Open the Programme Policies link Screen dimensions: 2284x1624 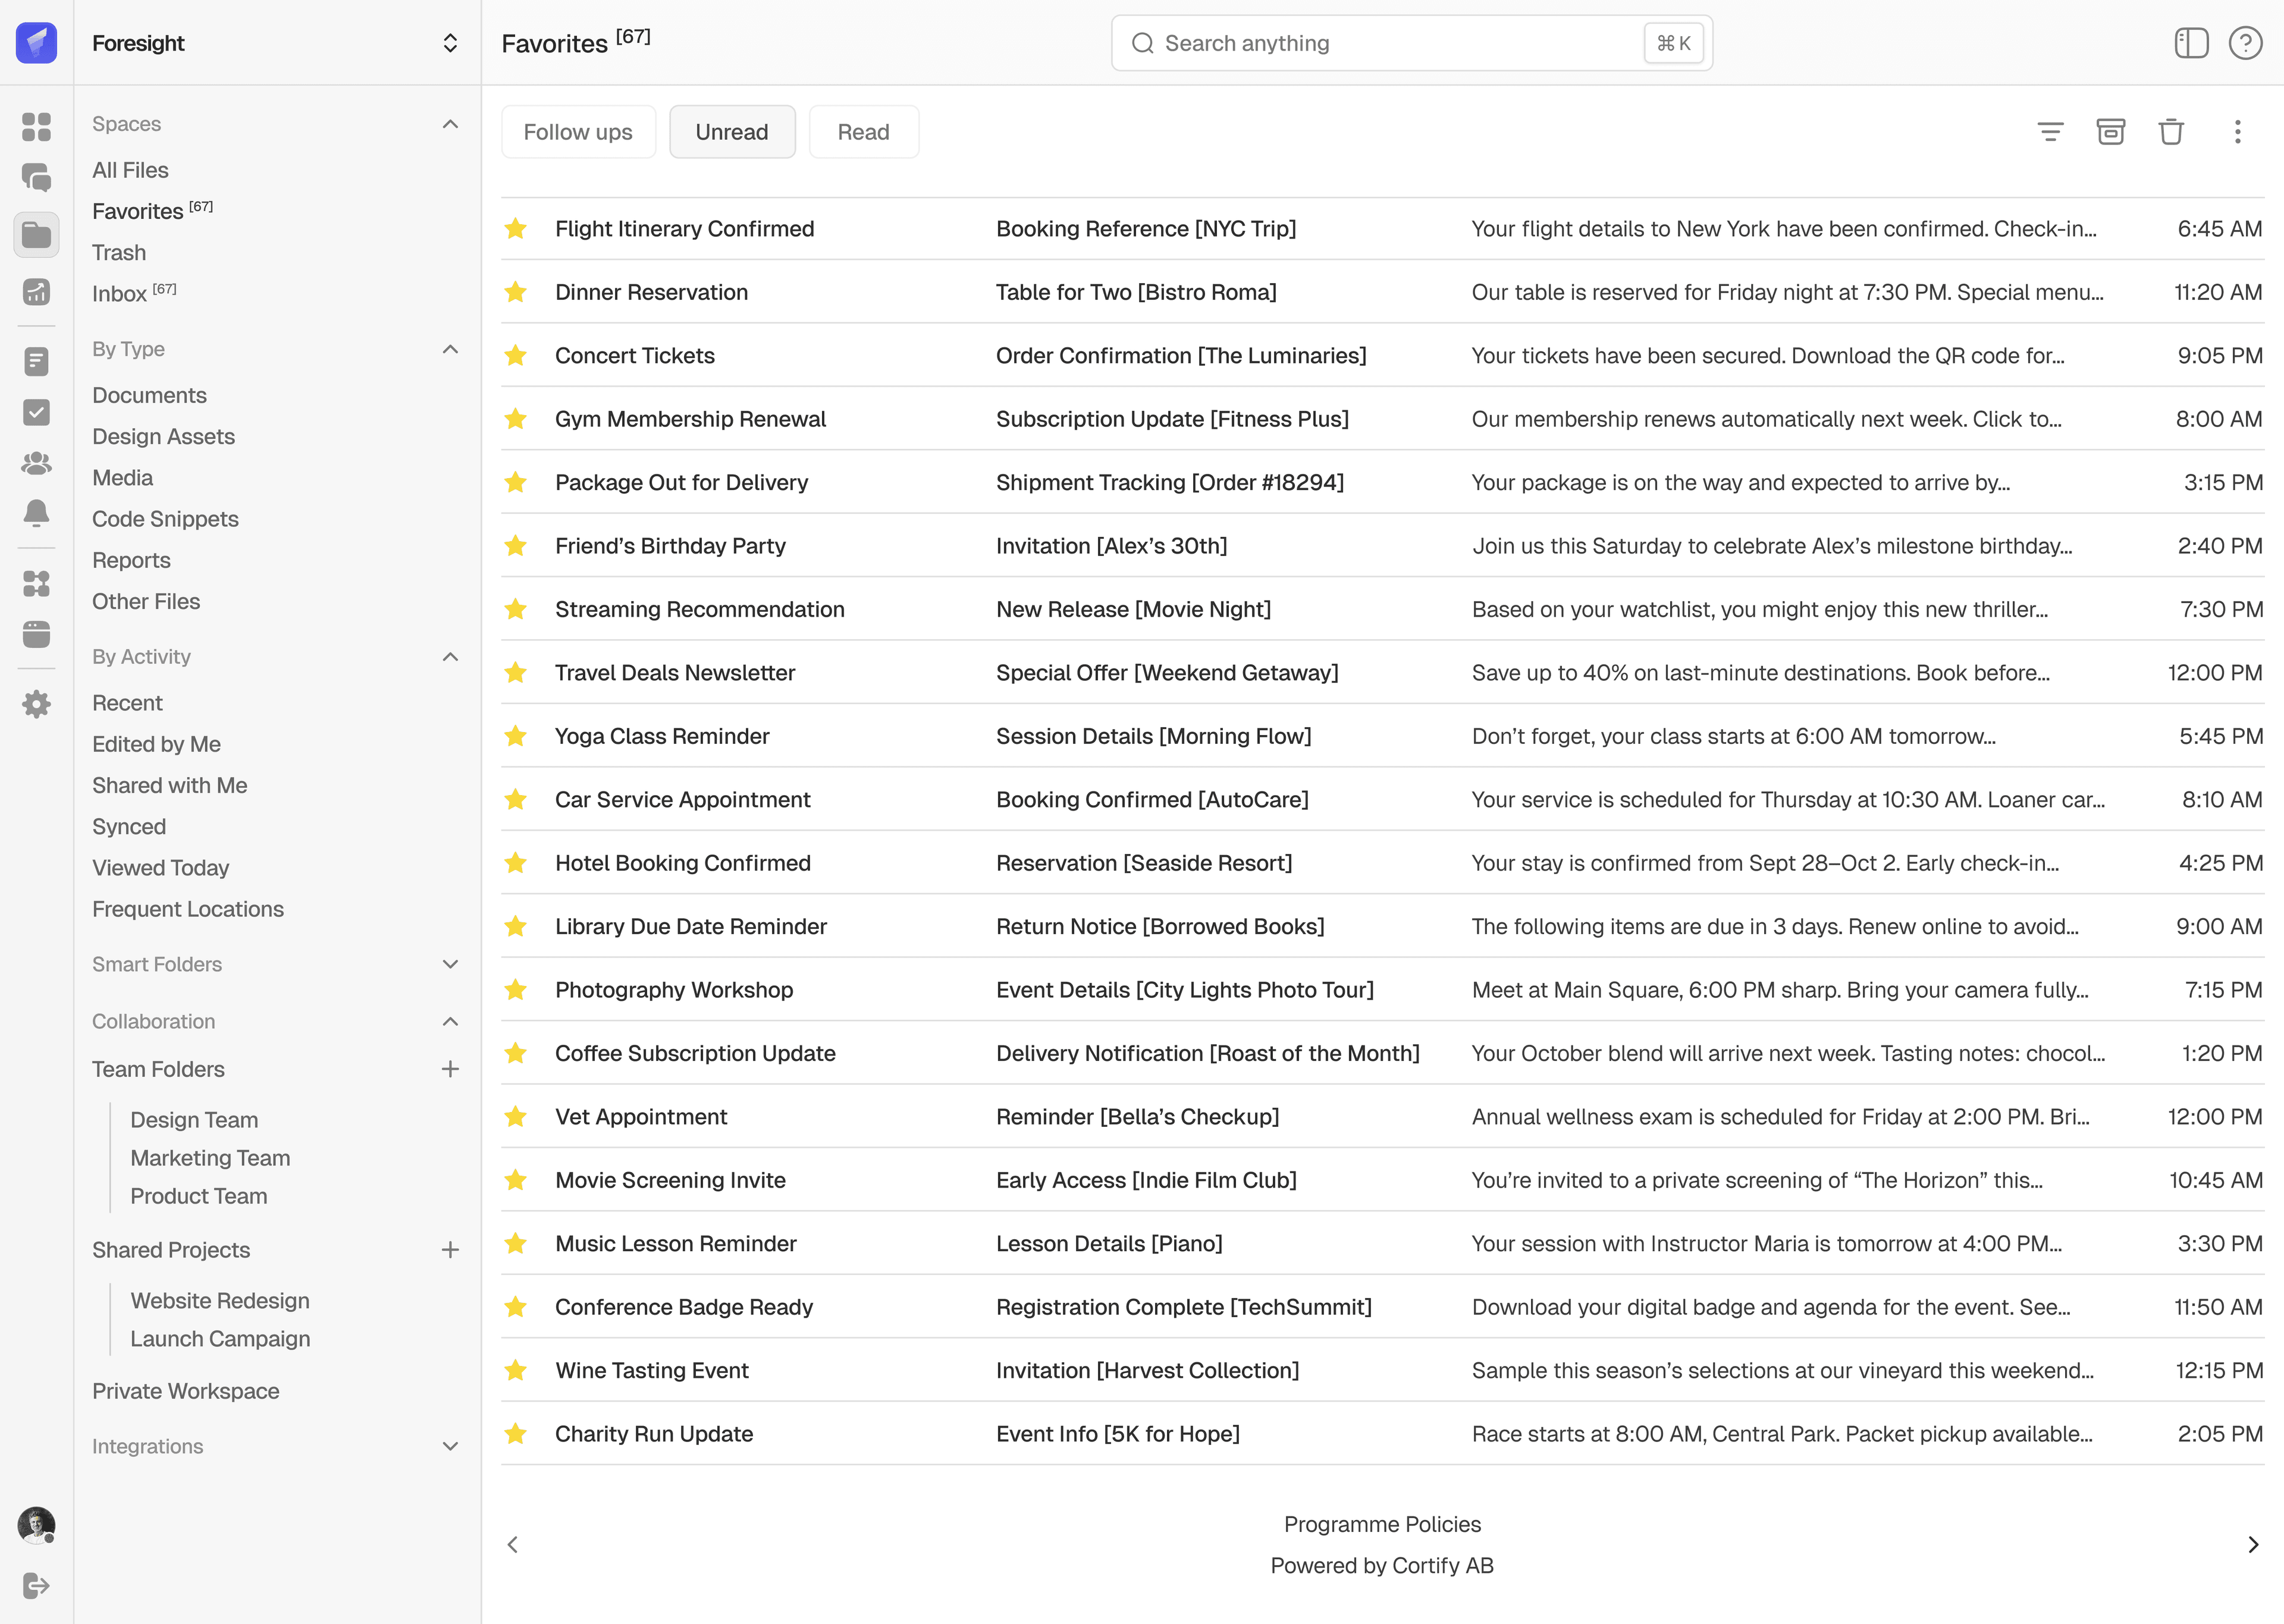tap(1382, 1524)
